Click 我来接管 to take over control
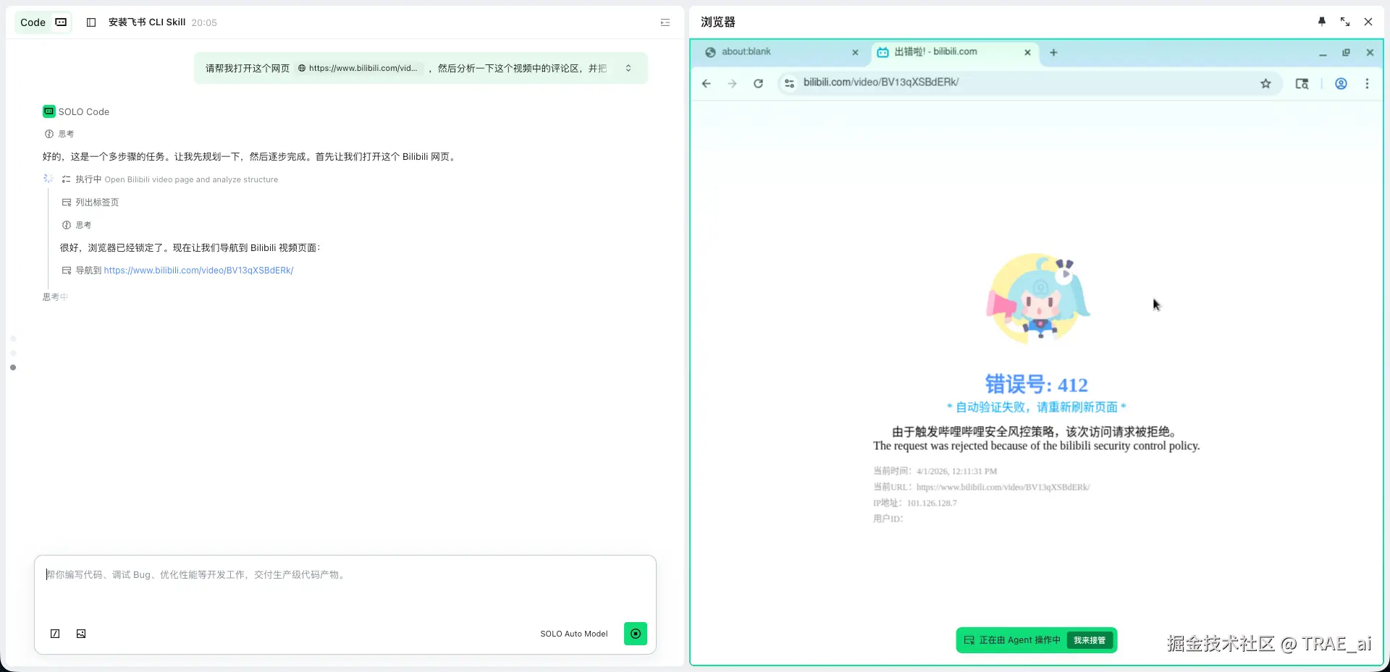The width and height of the screenshot is (1390, 672). point(1090,640)
